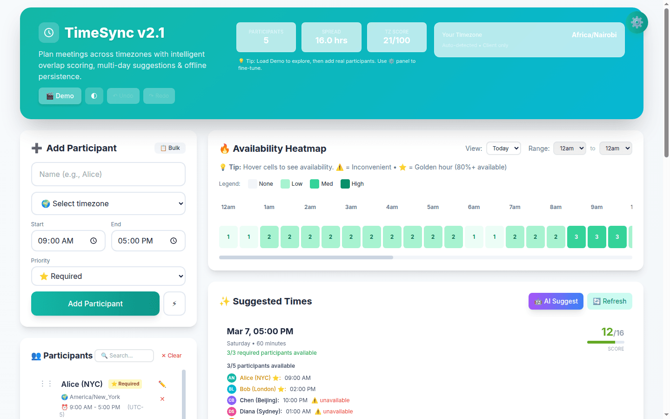
Task: Click the High legend swatch
Action: point(345,184)
